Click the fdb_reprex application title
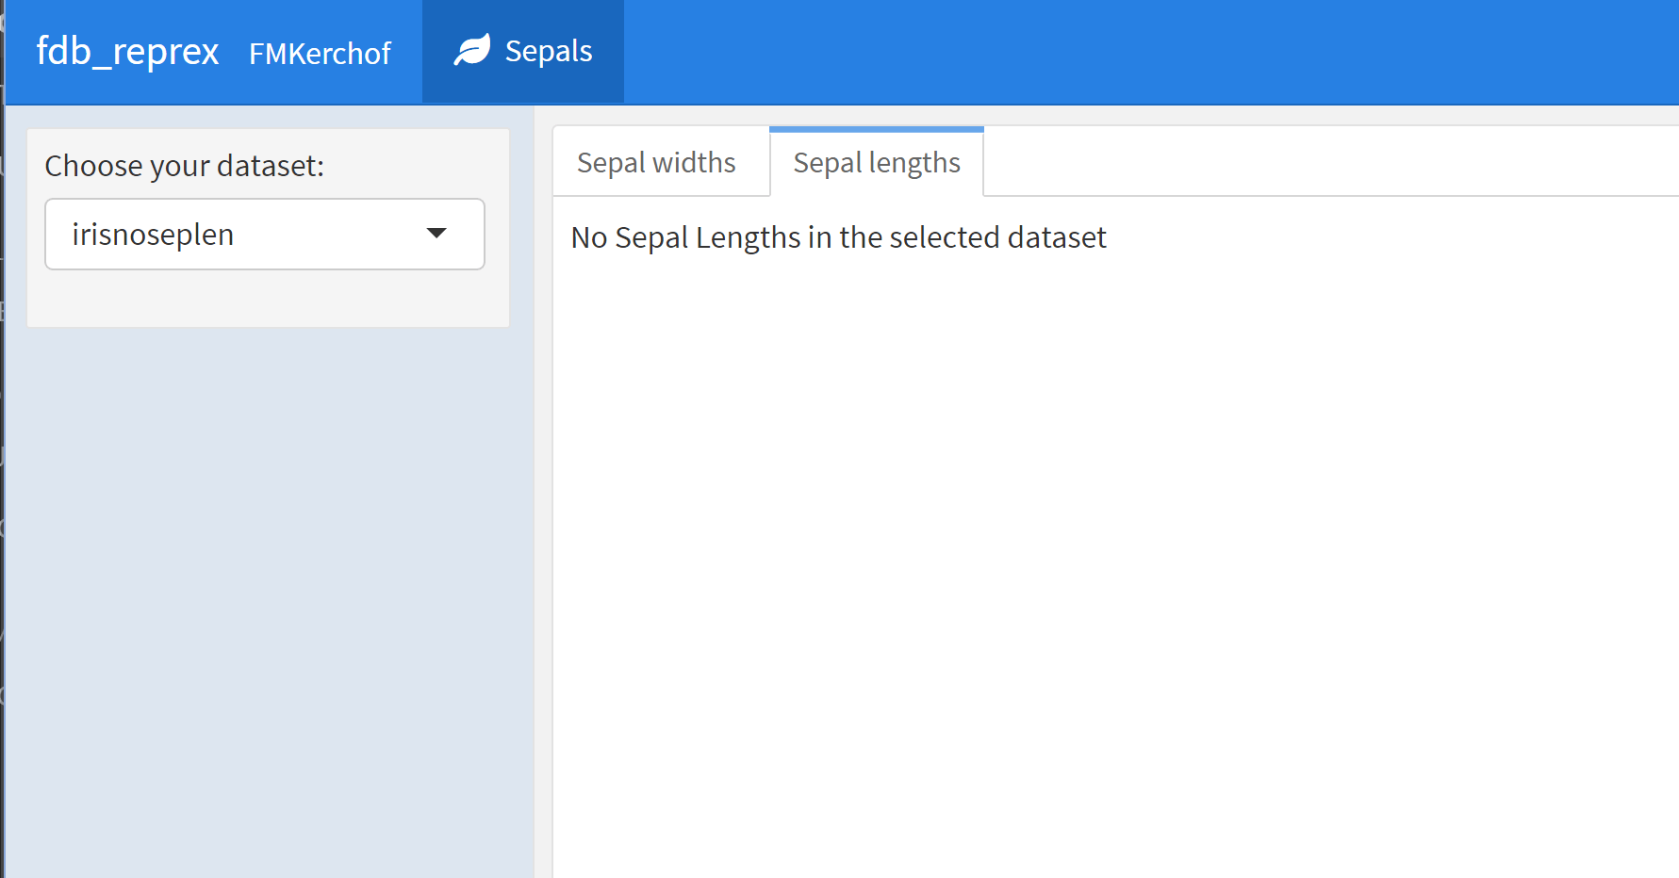The image size is (1679, 878). pos(127,52)
